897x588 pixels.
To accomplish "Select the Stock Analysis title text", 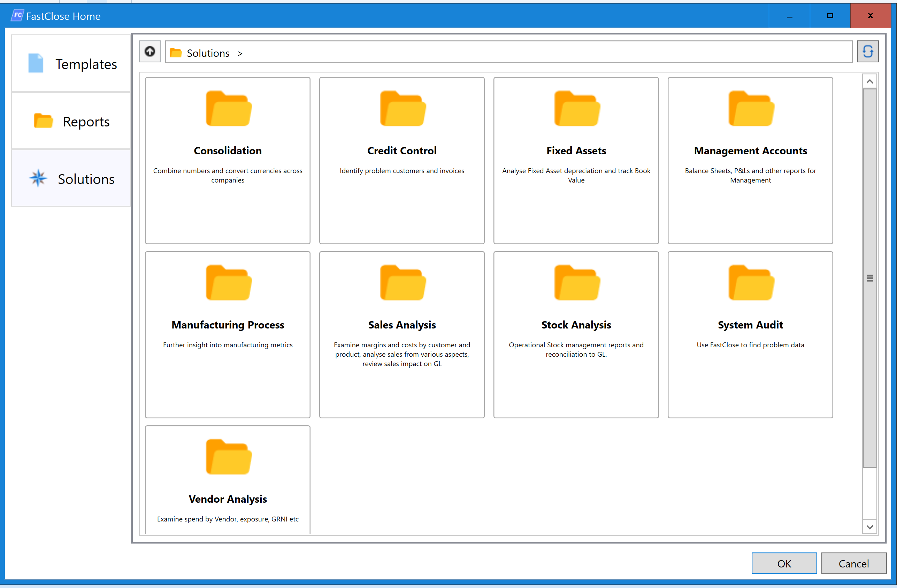I will 576,325.
